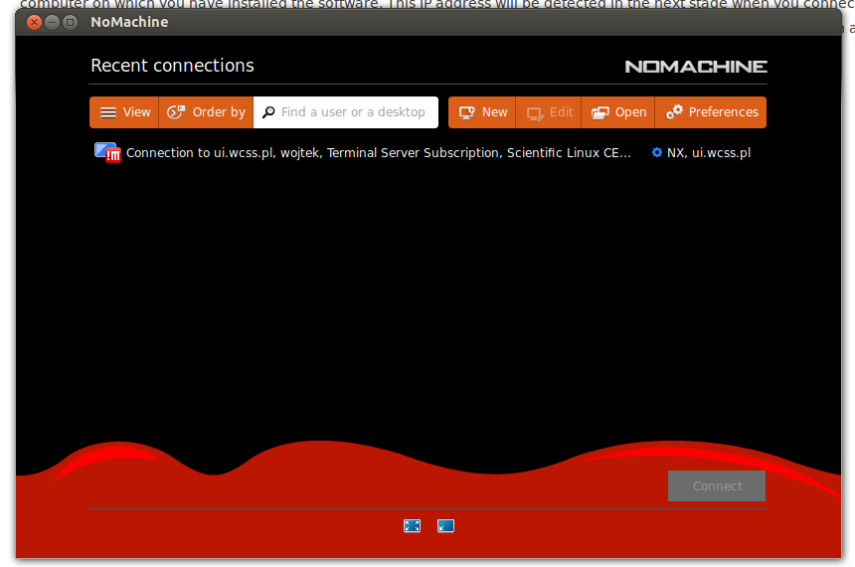Screen dimensions: 855x567
Task: Expand the Order by sorting menu
Action: 206,112
